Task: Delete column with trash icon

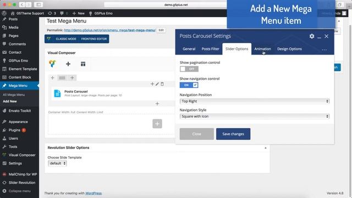Action: pyautogui.click(x=162, y=84)
